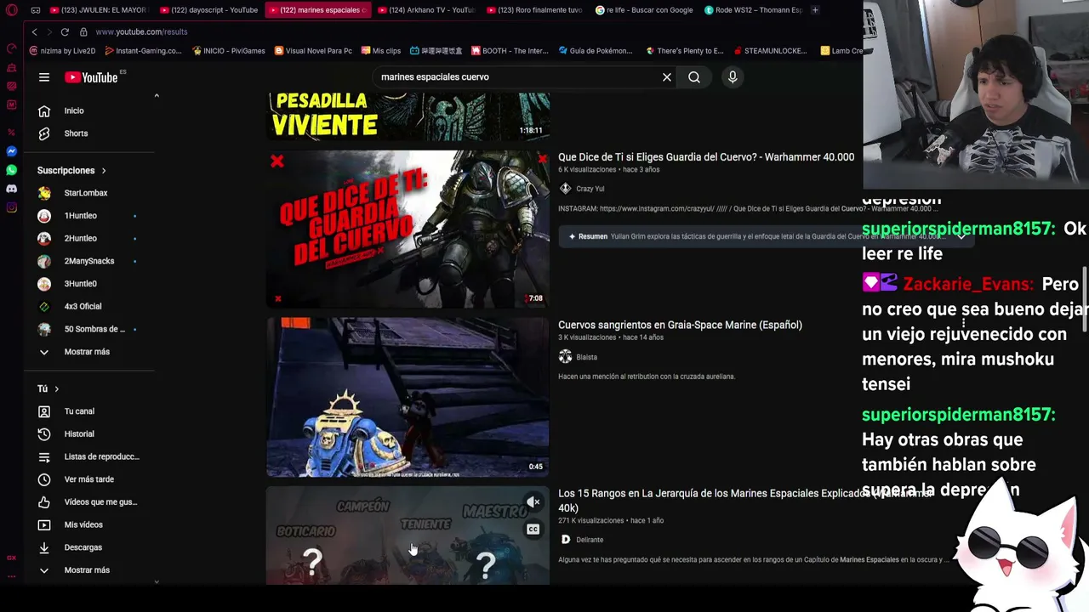
Task: Go to the YouTube logo home
Action: point(91,77)
